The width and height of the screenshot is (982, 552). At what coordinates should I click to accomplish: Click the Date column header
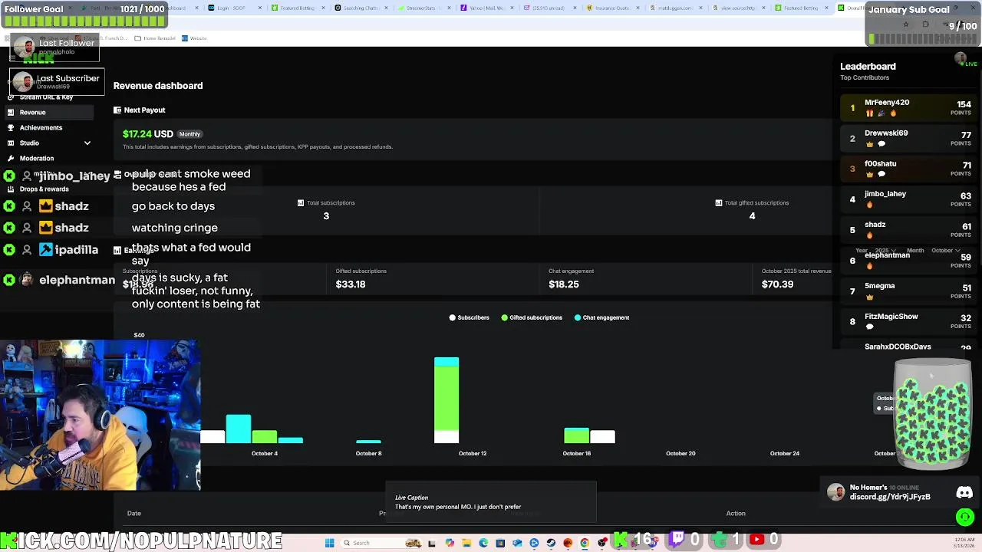pyautogui.click(x=134, y=514)
